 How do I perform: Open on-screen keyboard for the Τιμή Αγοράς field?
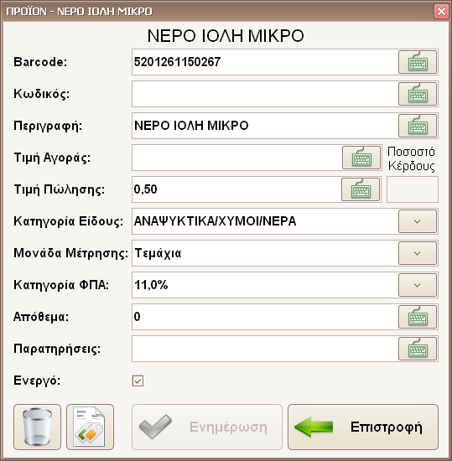coord(361,158)
